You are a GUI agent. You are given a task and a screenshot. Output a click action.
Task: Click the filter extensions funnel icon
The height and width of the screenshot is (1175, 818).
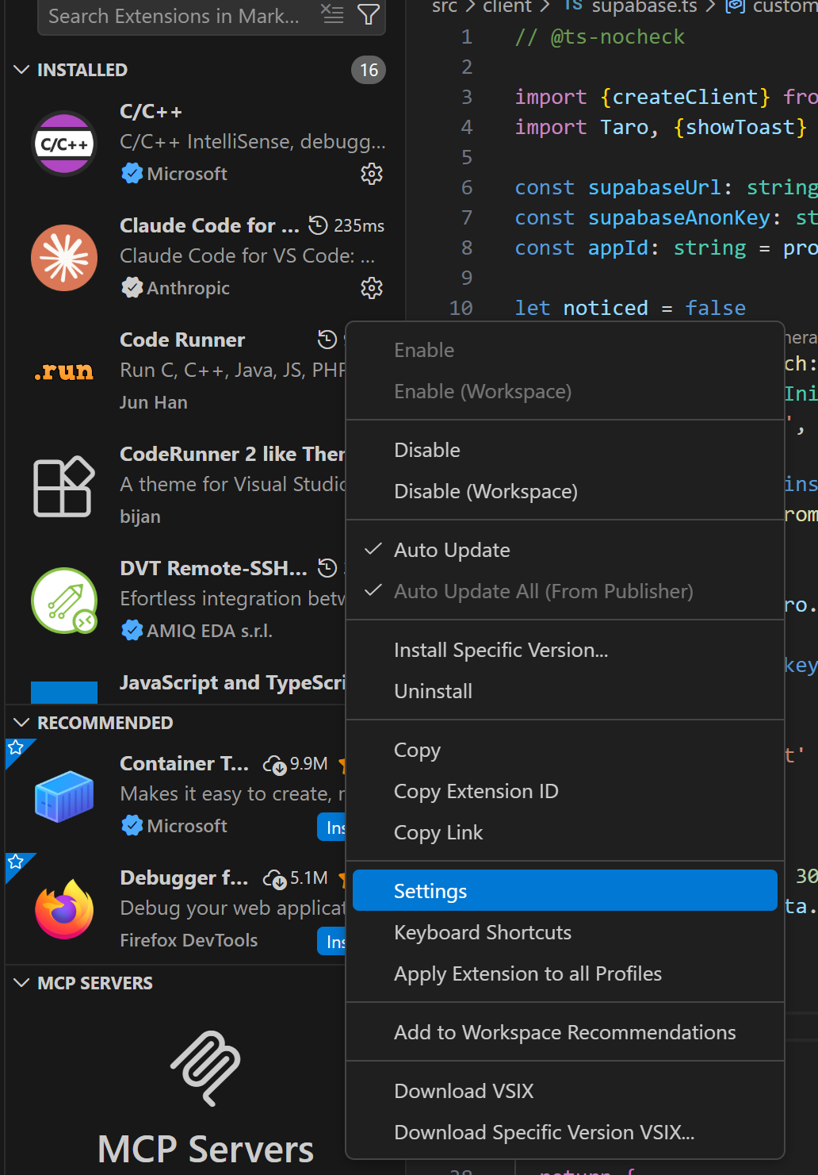click(x=368, y=14)
